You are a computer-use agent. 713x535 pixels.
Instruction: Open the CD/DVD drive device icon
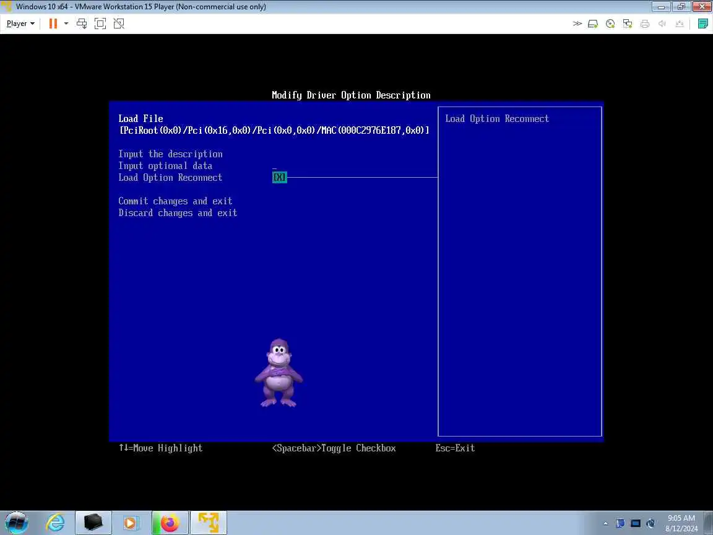(x=610, y=24)
